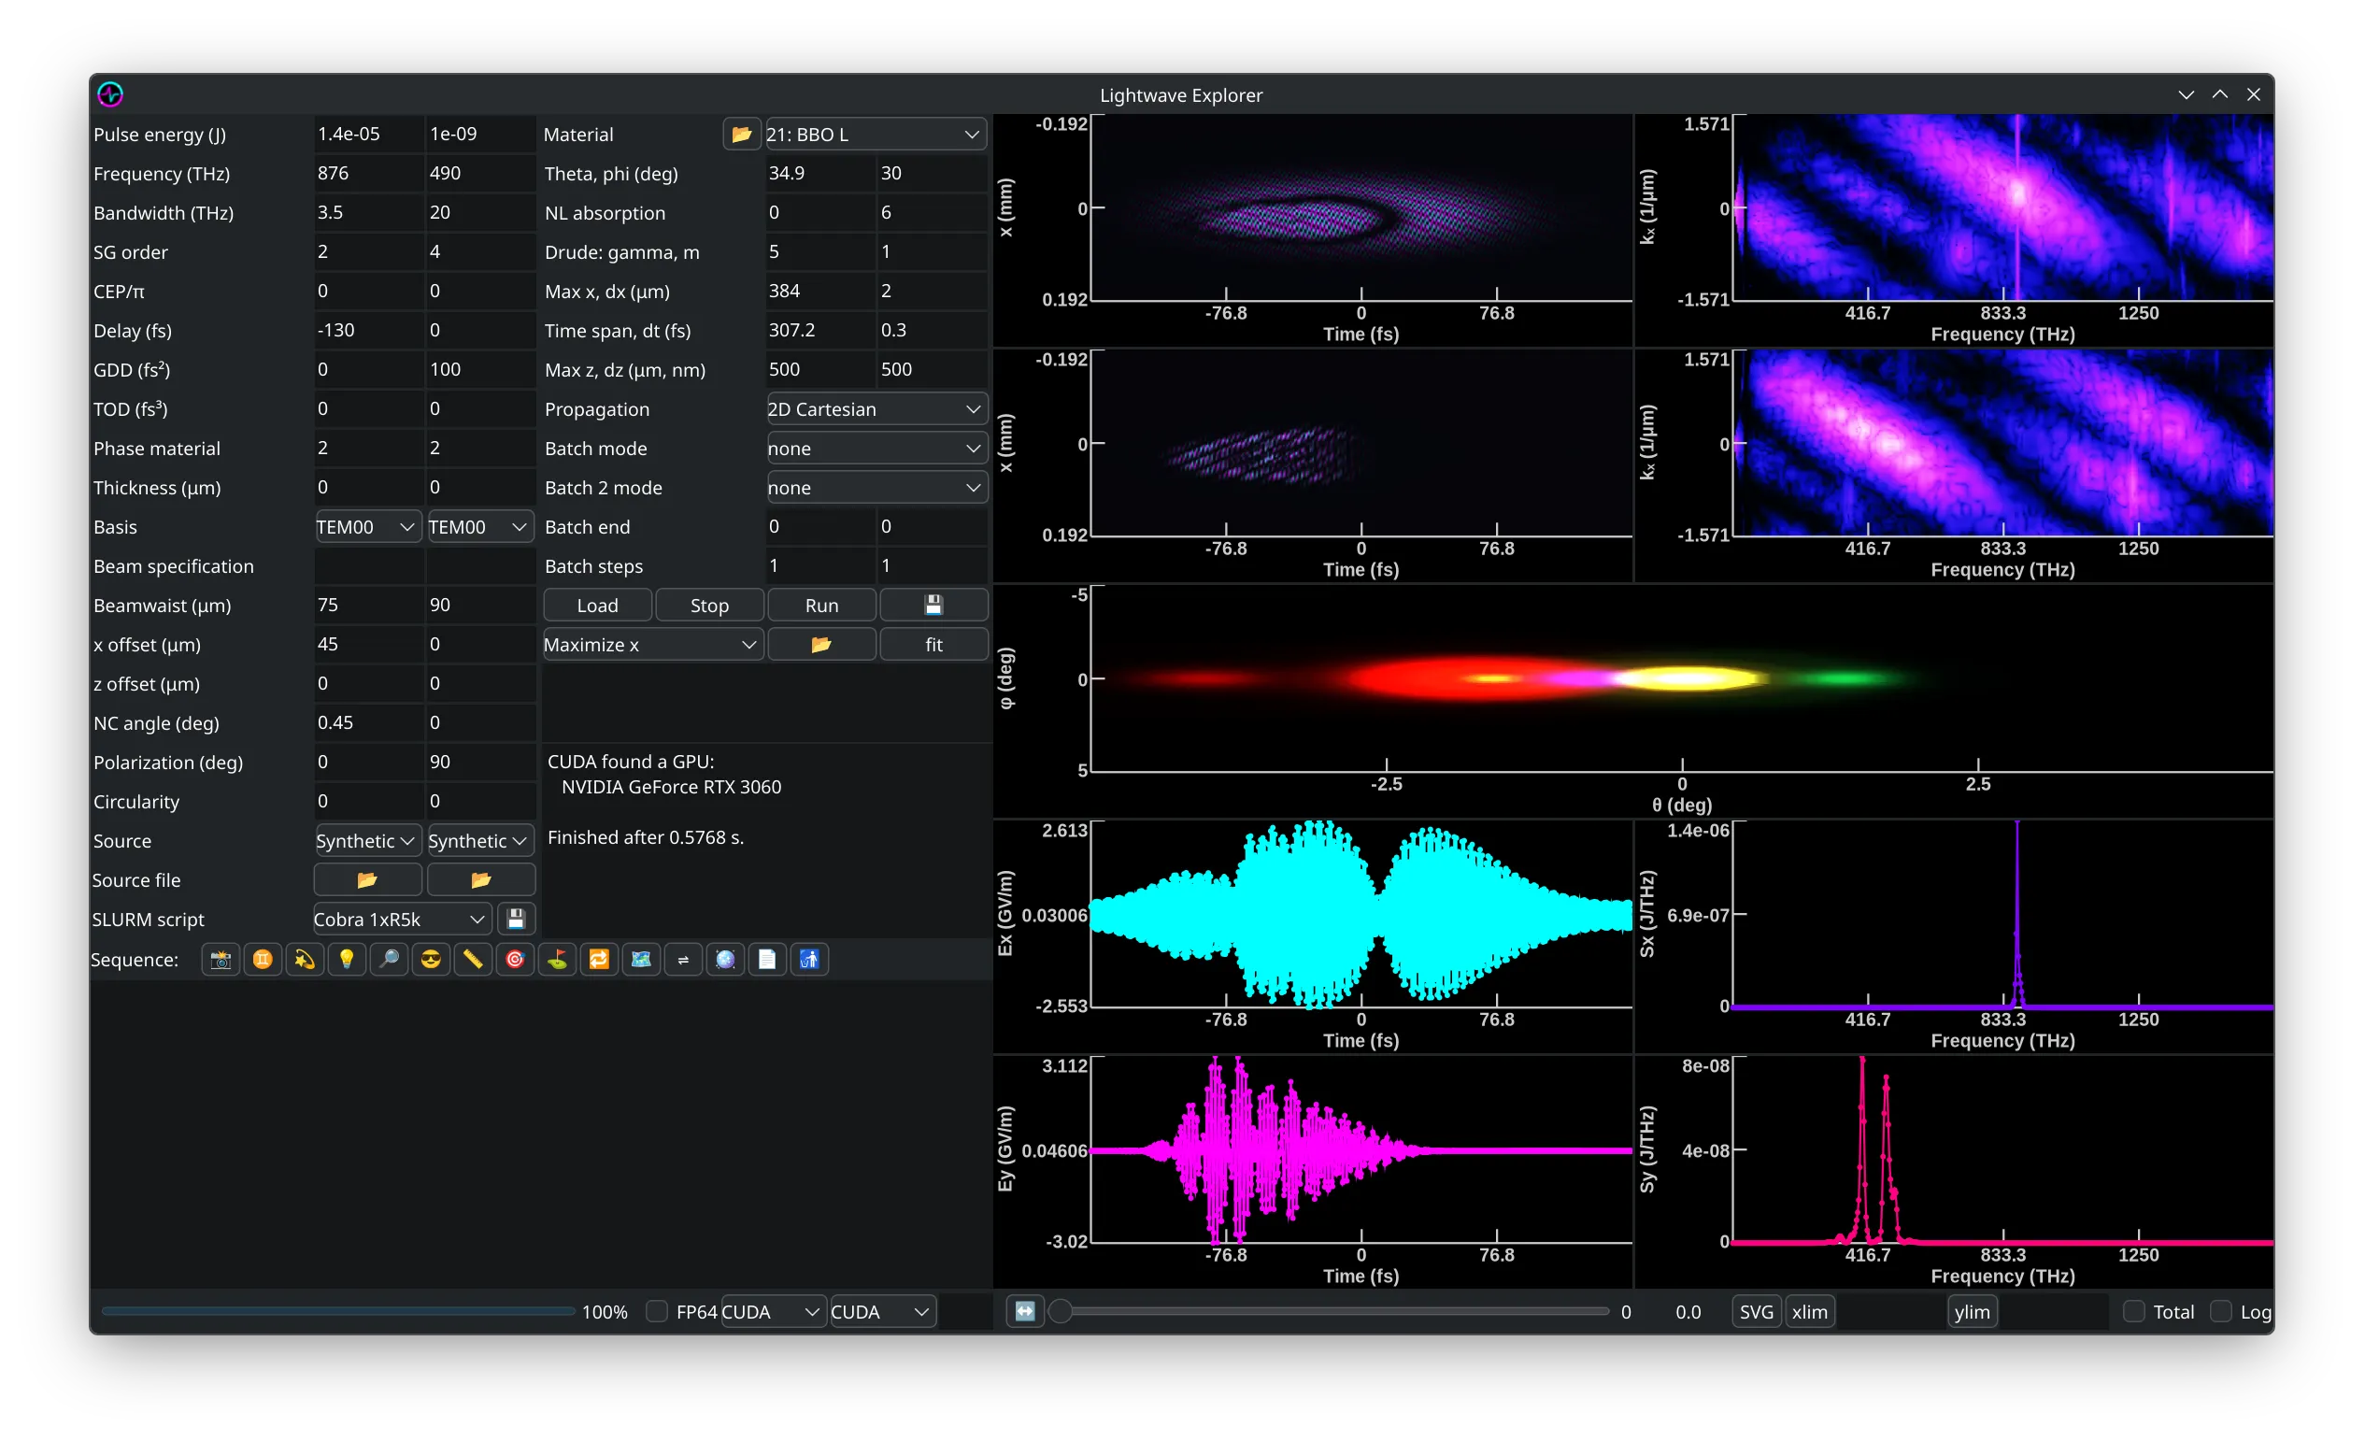Toggle the Total checkbox
Screen dimensions: 2365x1441
2133,1311
